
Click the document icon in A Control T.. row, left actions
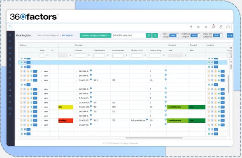[21, 98]
